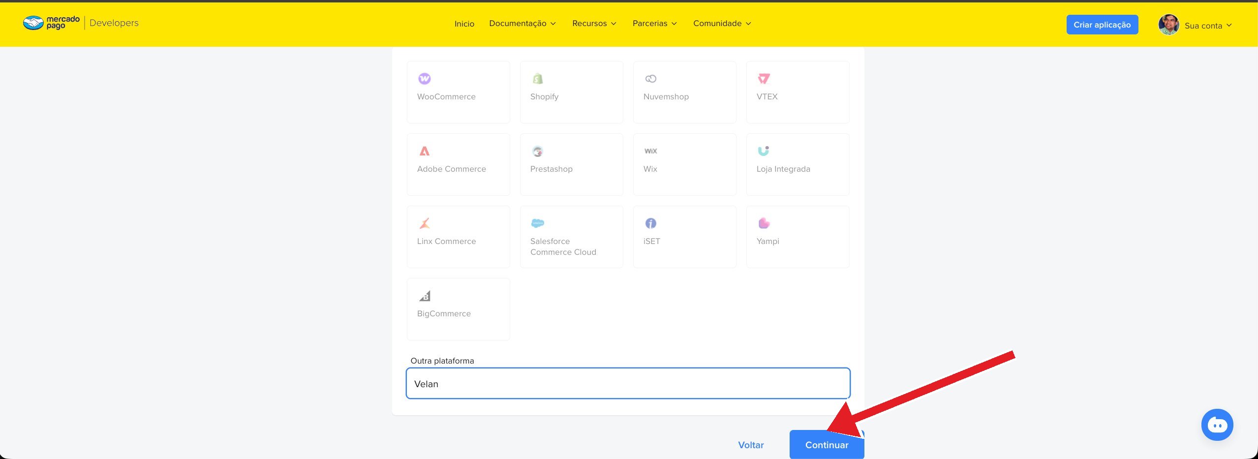
Task: Go back with the Voltar link
Action: coord(751,445)
